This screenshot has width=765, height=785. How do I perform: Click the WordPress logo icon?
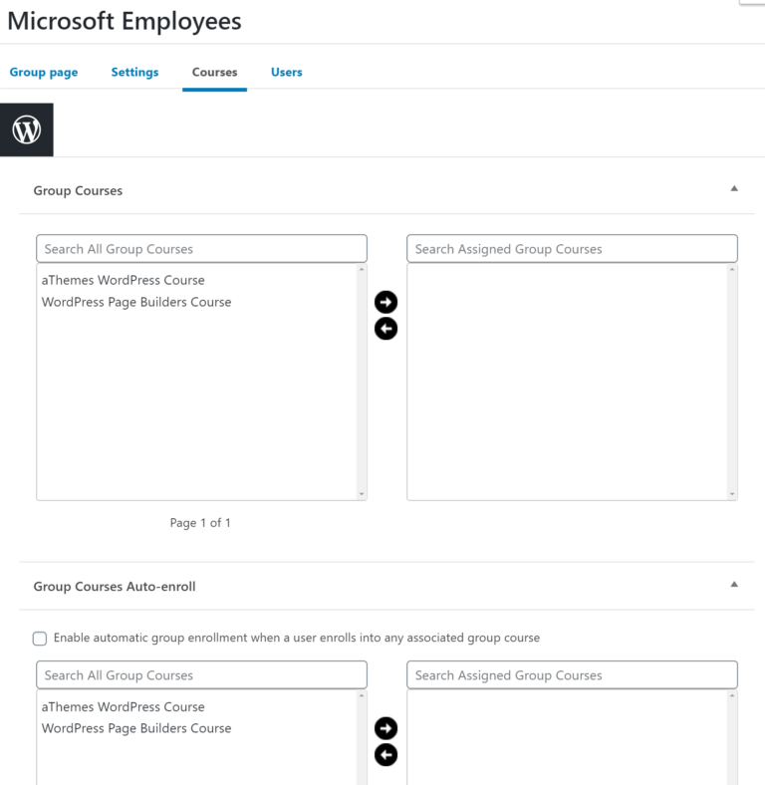point(27,130)
